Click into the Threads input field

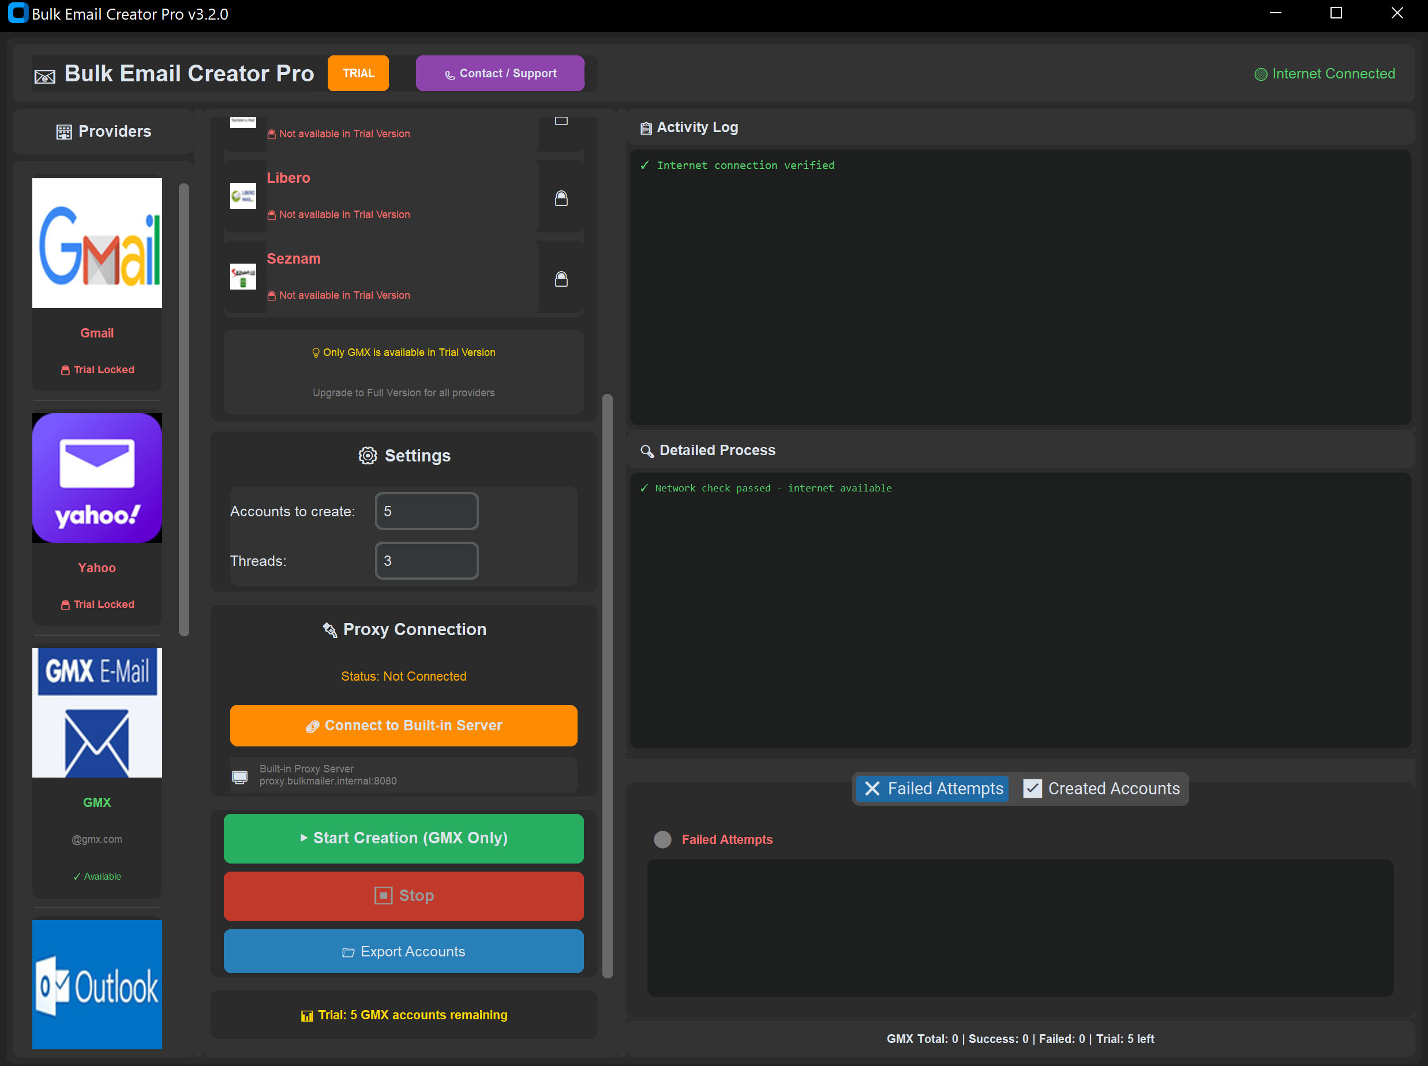pos(426,561)
